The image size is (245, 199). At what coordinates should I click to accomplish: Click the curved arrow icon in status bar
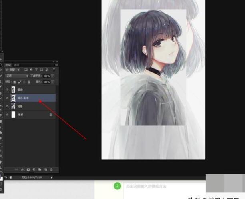(6, 177)
